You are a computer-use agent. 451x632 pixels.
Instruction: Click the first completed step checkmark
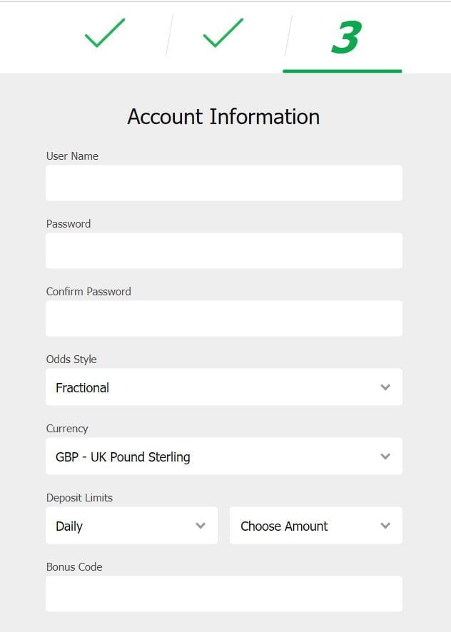tap(104, 34)
